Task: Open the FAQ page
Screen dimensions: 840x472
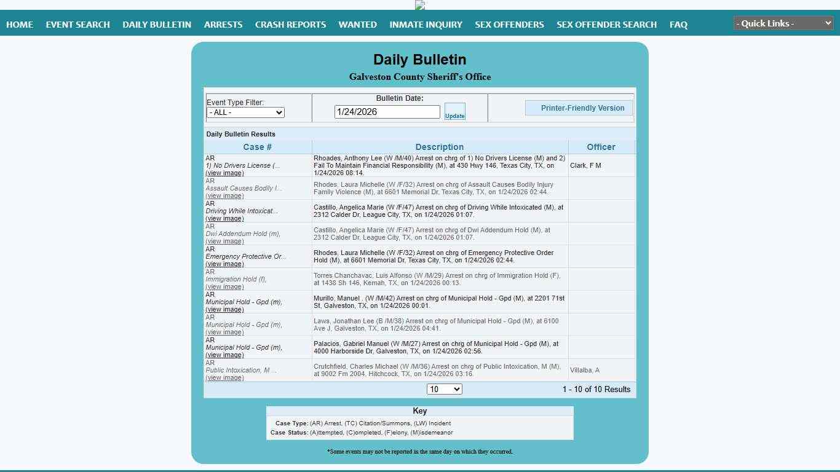Action: click(678, 25)
